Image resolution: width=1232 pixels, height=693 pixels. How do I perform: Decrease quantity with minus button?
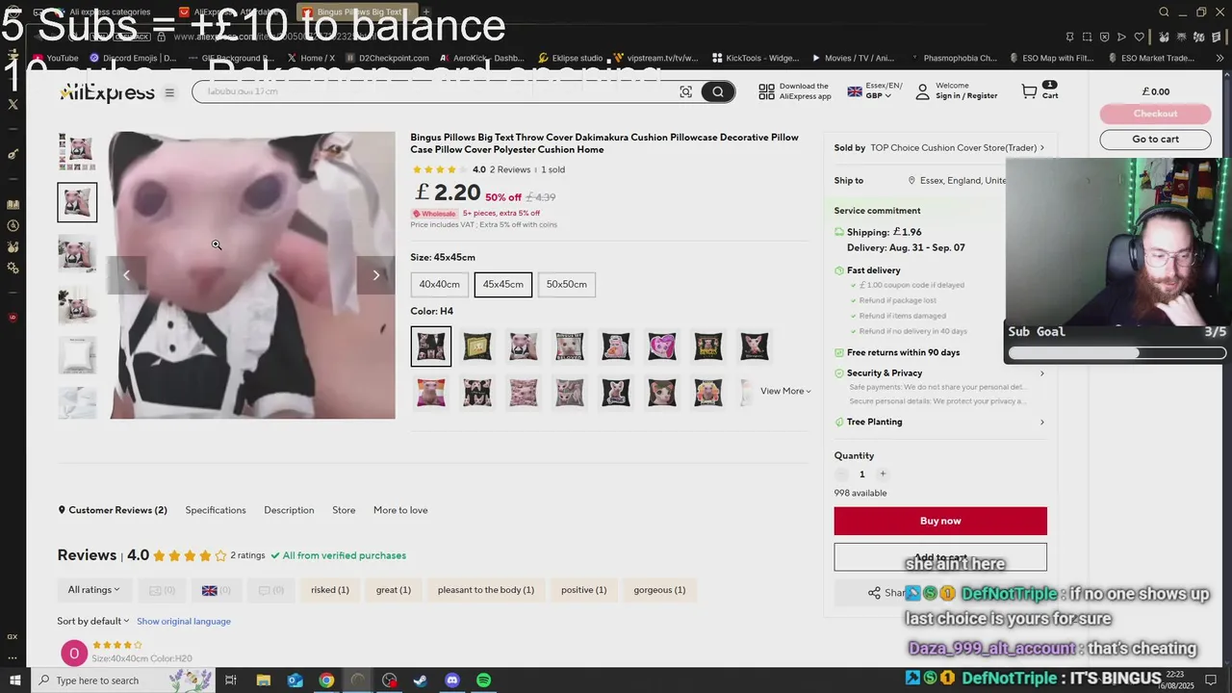[842, 474]
